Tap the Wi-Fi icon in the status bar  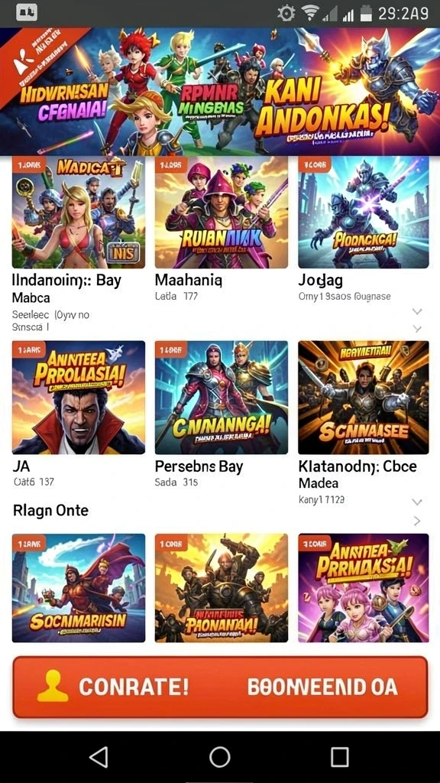(x=310, y=13)
